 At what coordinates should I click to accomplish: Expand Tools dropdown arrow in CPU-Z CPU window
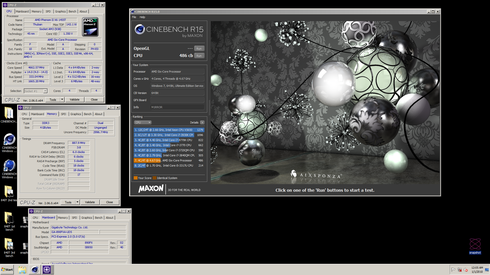(x=62, y=100)
